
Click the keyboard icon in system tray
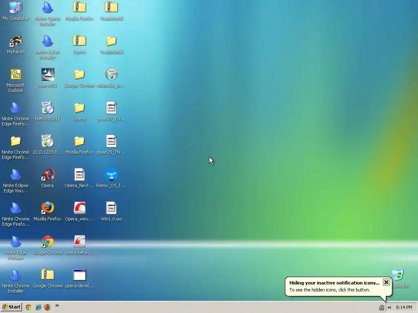click(382, 307)
